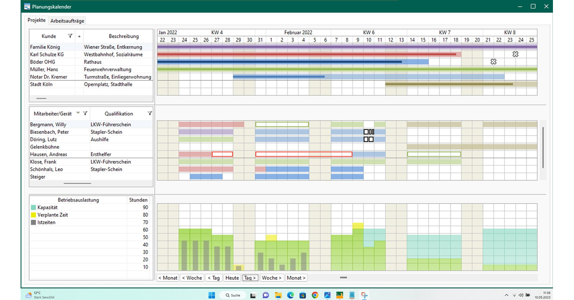
Task: Click the Windows Start button
Action: tap(211, 295)
